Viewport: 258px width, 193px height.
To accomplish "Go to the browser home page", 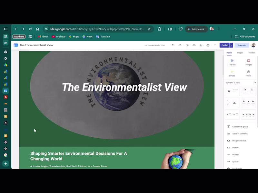I will pos(37,29).
